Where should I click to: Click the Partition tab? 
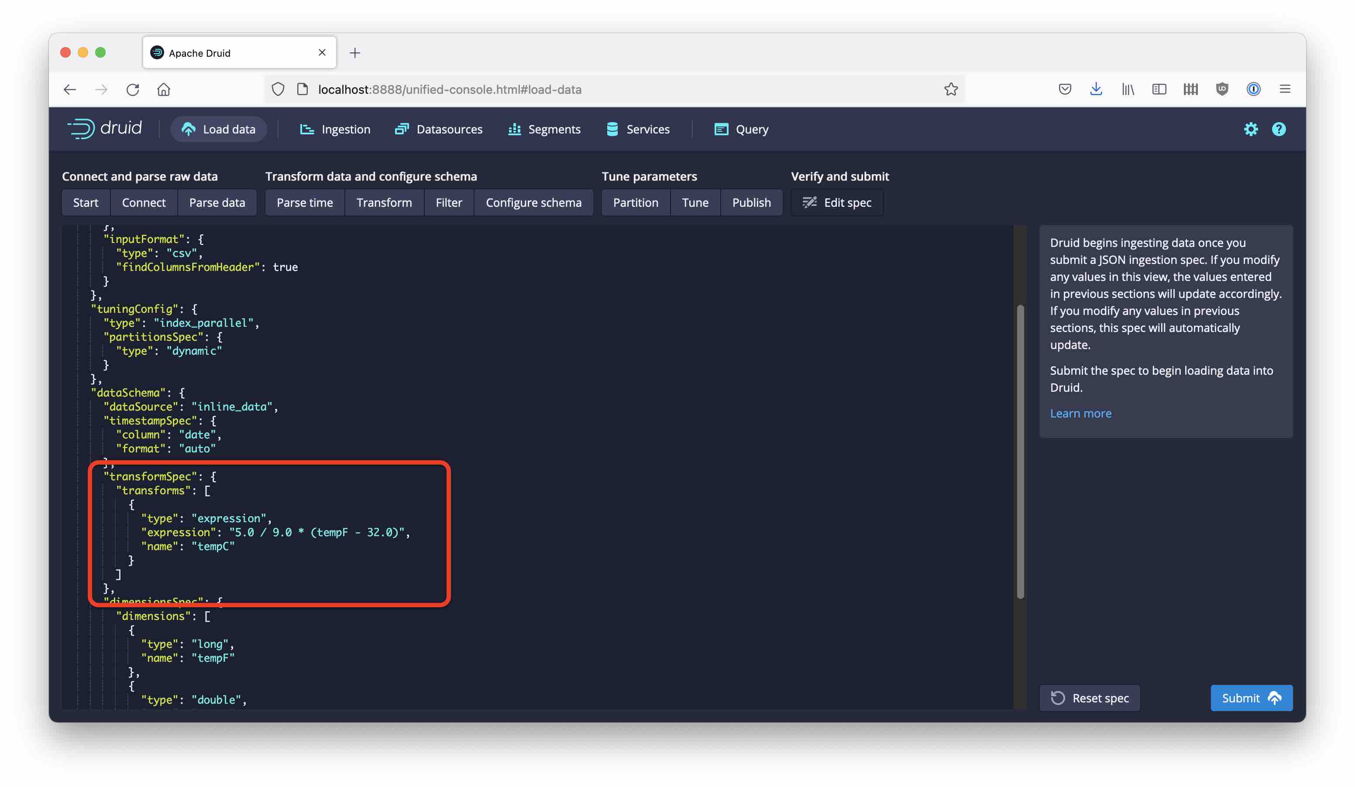point(635,202)
